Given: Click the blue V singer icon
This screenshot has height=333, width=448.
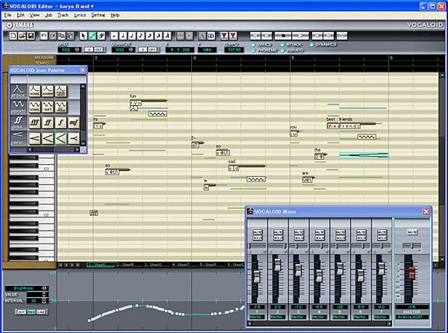Looking at the screenshot, I should [224, 36].
